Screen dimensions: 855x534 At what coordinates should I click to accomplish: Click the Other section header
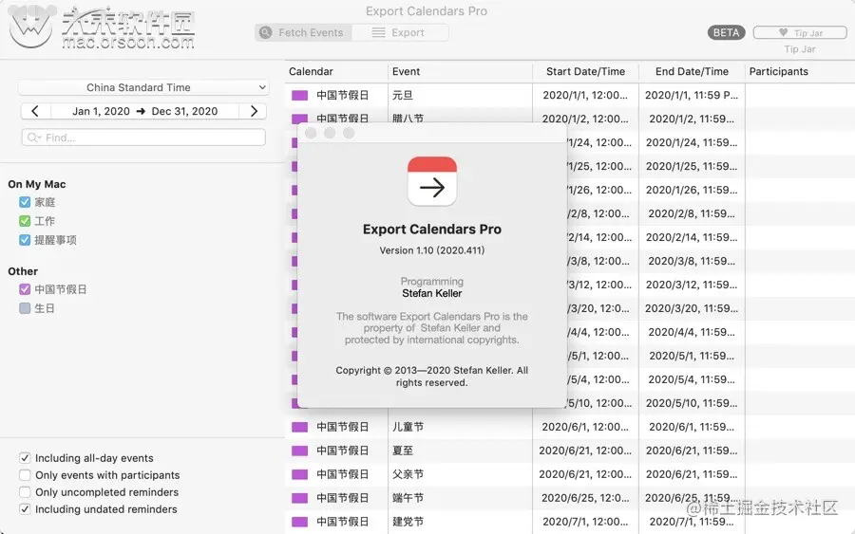(23, 271)
